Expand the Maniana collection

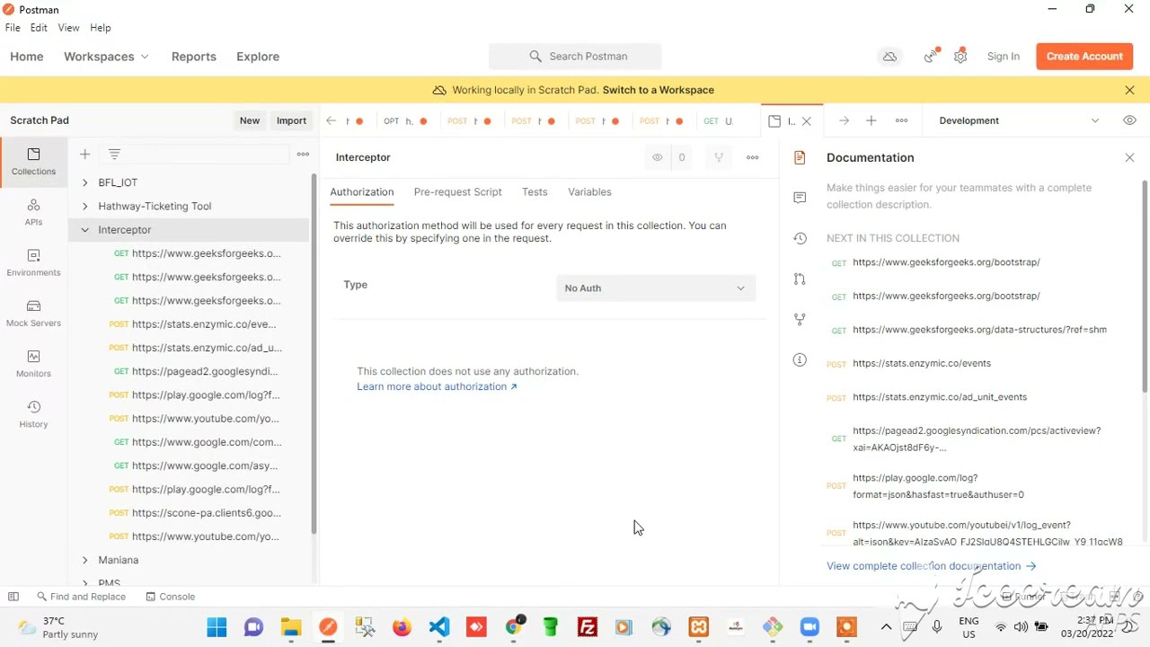(84, 560)
